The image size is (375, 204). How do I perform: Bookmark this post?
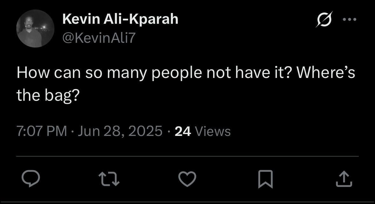(266, 178)
